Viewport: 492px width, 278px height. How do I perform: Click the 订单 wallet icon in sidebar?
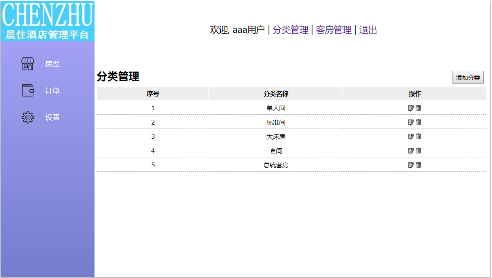click(28, 90)
